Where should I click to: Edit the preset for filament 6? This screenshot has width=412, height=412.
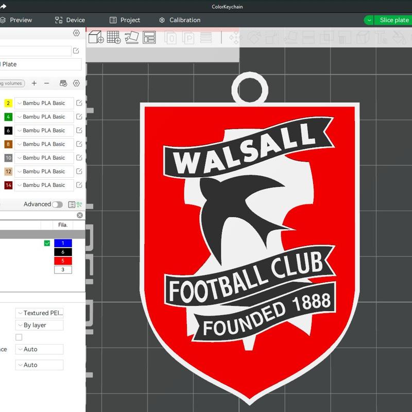(79, 130)
